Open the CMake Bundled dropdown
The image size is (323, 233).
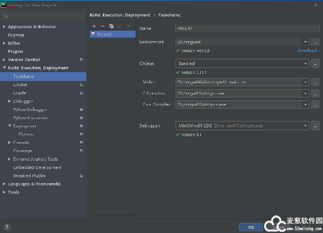click(x=242, y=63)
